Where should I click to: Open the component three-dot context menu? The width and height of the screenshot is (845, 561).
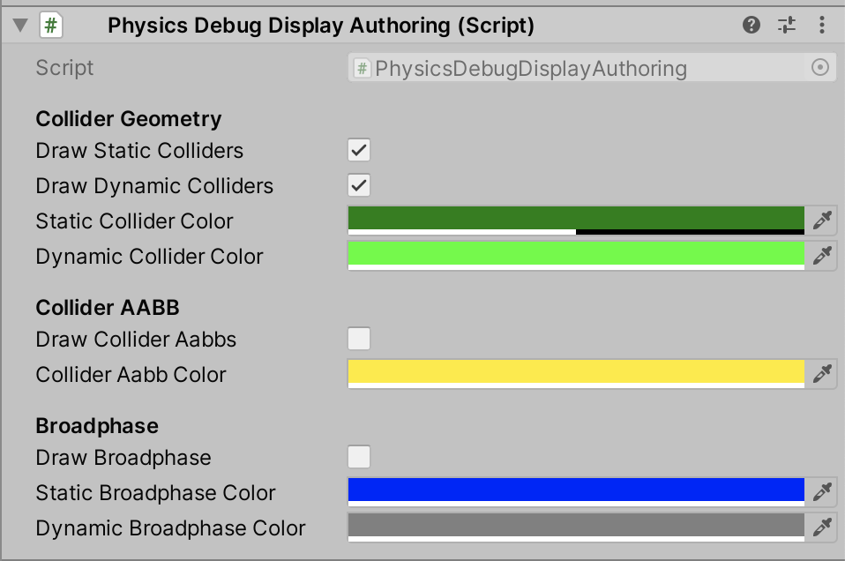[x=822, y=26]
